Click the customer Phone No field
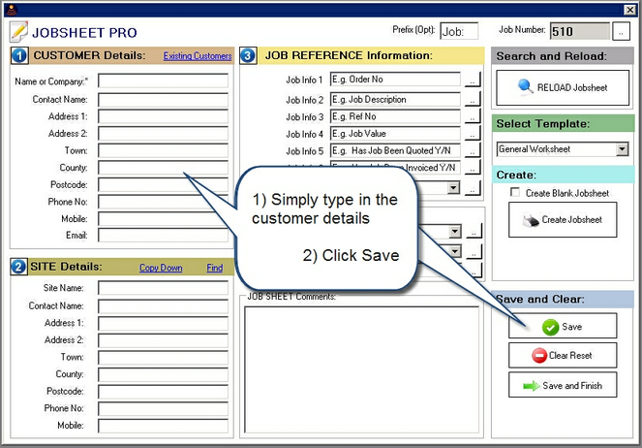642x448 pixels. 163,202
